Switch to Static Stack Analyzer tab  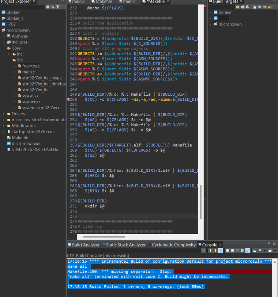coord(124,245)
